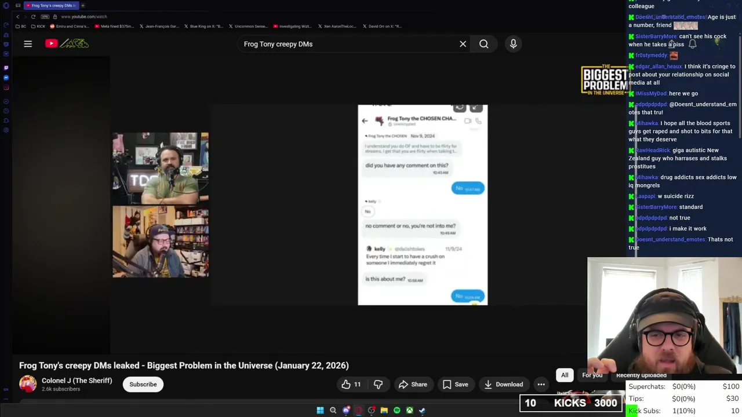Select the 'For you' filter chip

point(592,375)
